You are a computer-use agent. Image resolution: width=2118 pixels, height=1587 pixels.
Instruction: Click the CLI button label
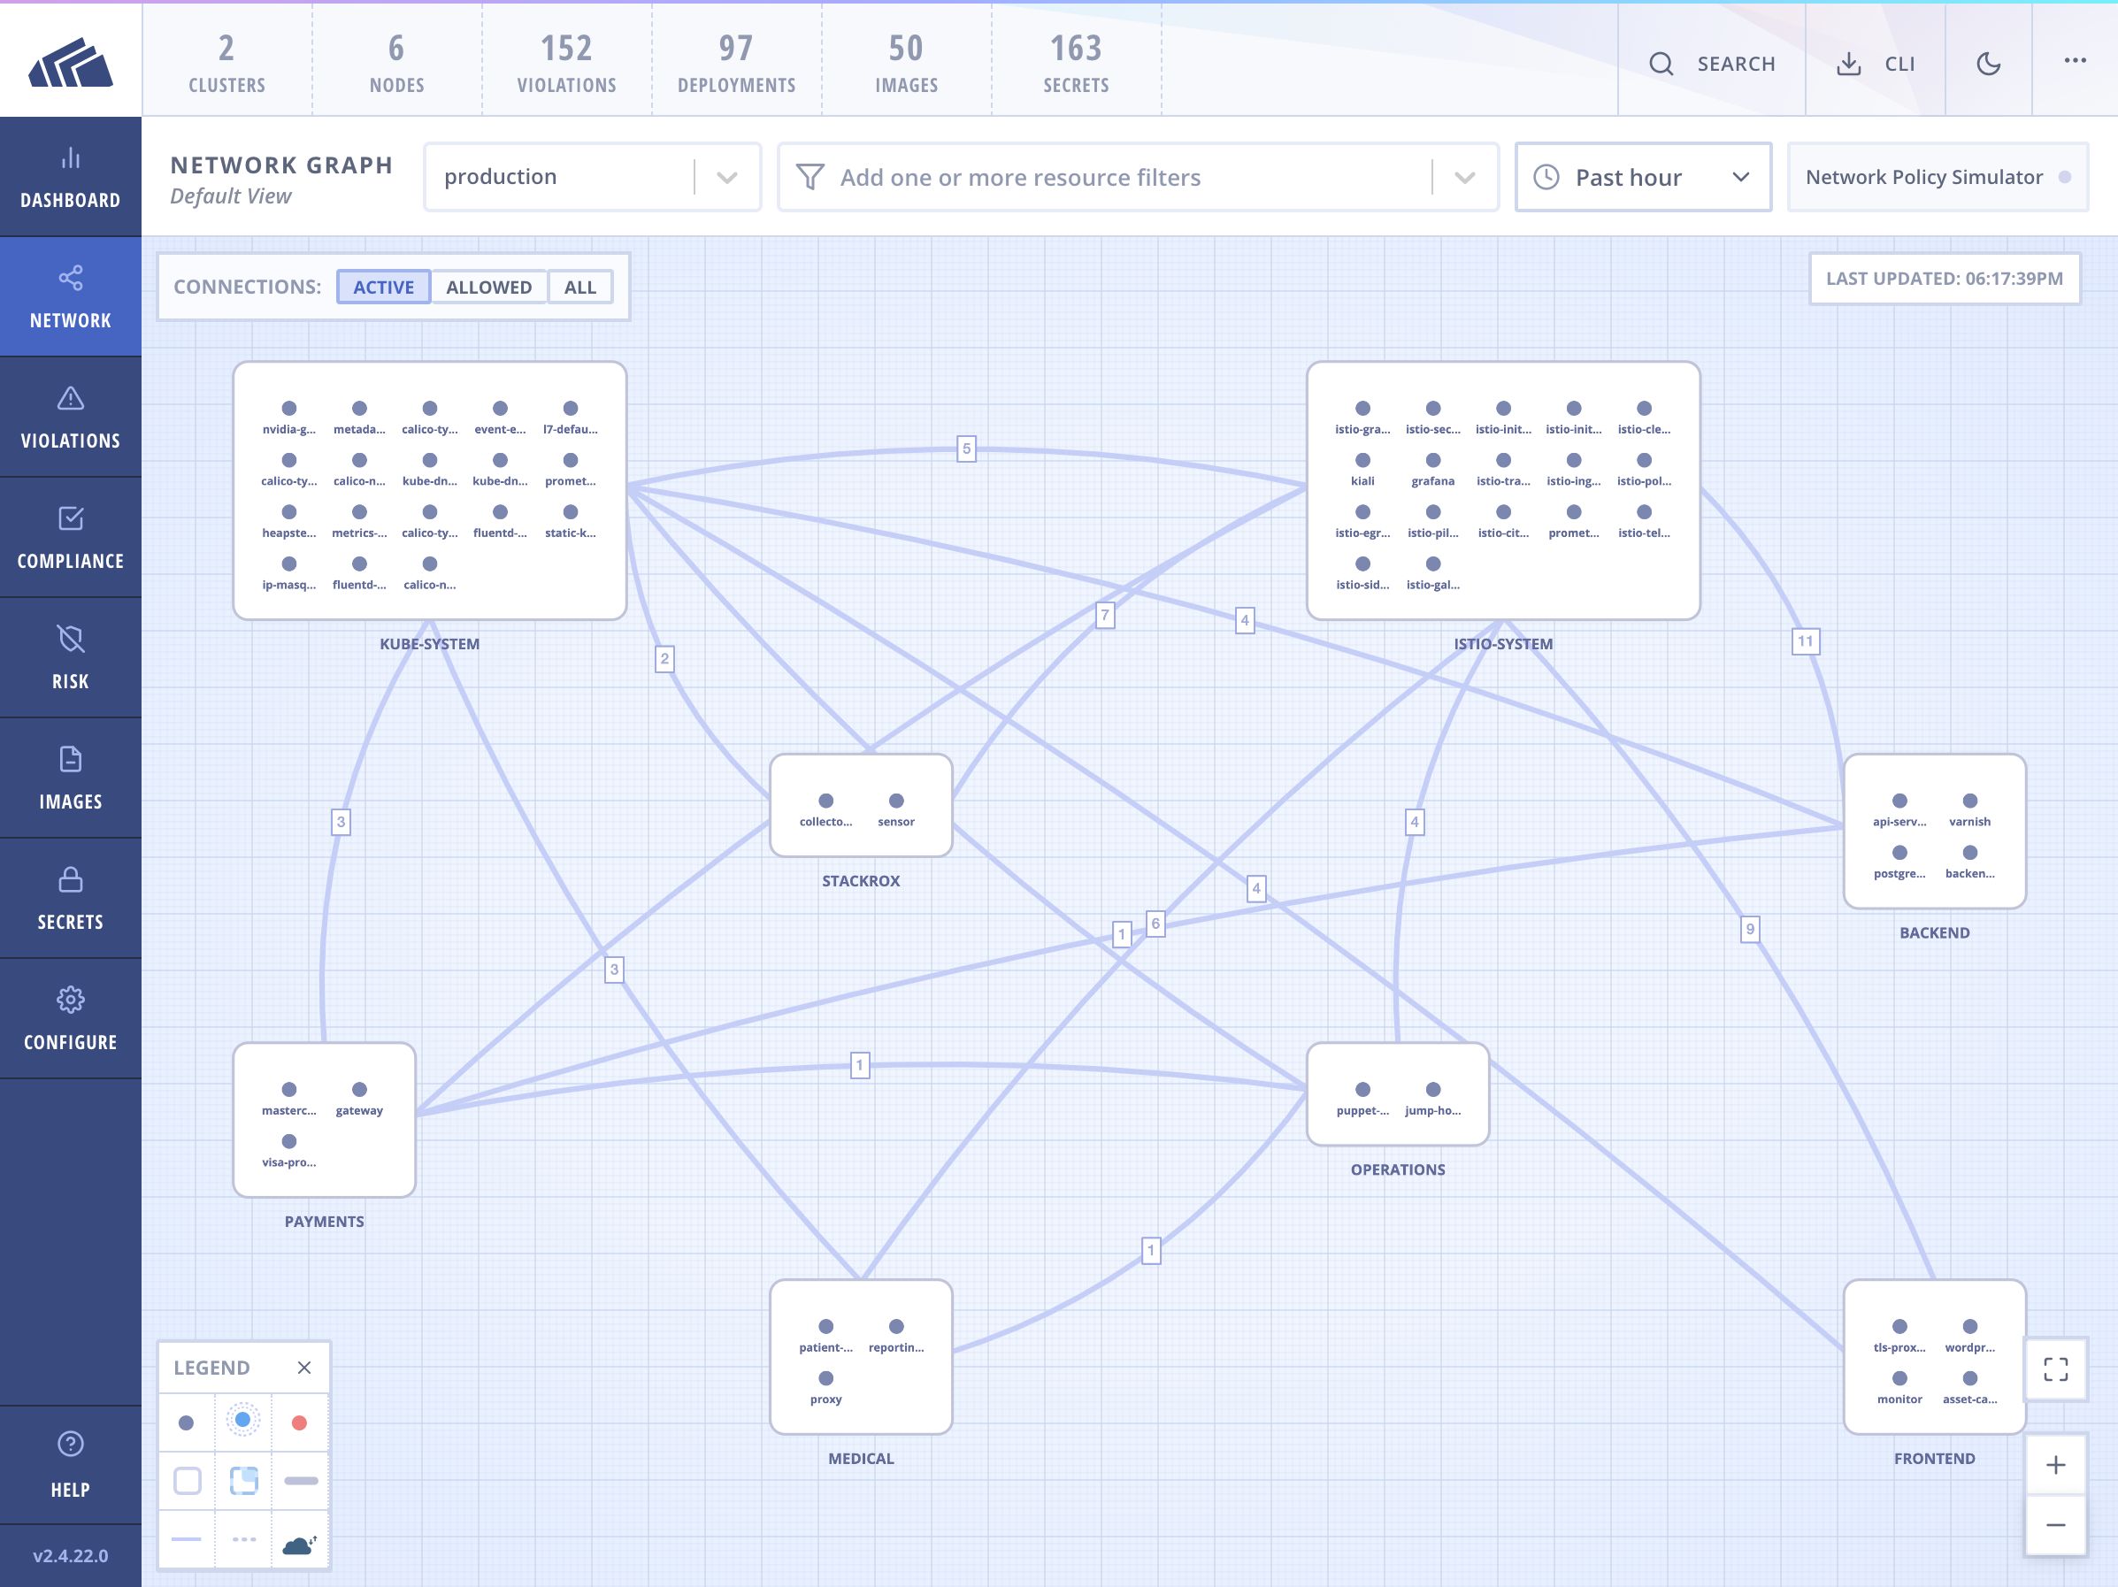pos(1899,64)
